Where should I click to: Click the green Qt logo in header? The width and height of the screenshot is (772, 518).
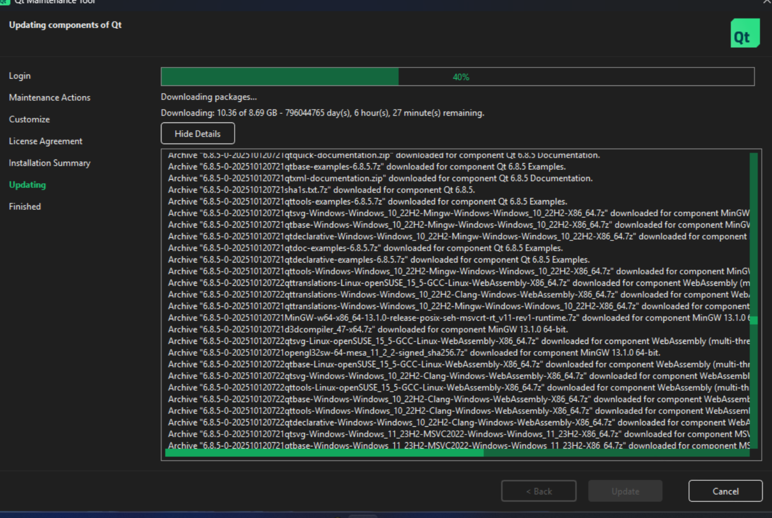(745, 33)
